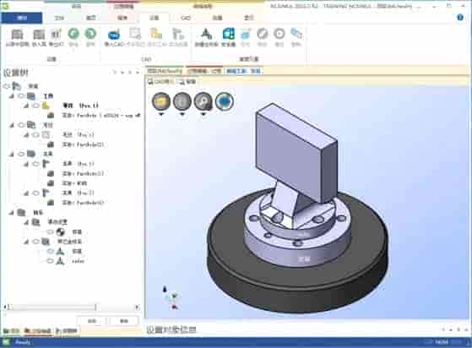Toggle the eye of the coordinate systems group row
Image resolution: width=472 pixels, height=348 pixels.
35,242
